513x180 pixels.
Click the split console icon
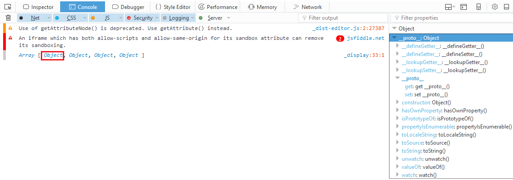point(464,7)
